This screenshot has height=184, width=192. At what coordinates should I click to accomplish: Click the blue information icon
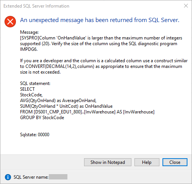tap(8, 177)
